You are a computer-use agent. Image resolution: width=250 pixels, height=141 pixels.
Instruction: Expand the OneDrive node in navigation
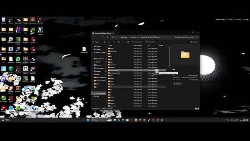tap(93, 52)
